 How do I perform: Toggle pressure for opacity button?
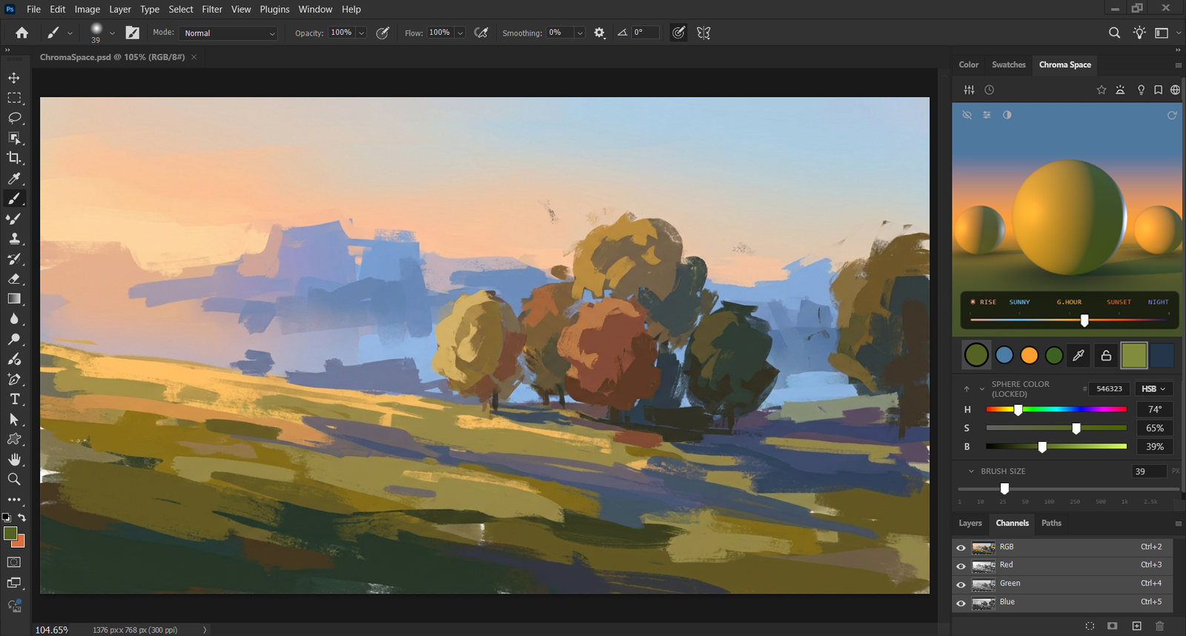coord(382,33)
